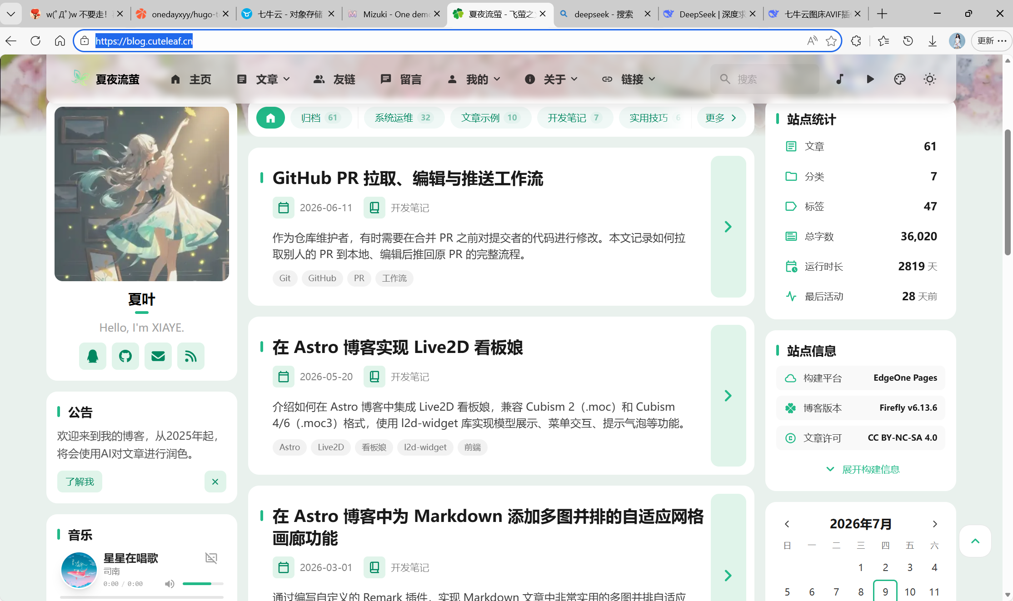This screenshot has width=1013, height=601.
Task: Open the GitHub profile icon
Action: pos(125,356)
